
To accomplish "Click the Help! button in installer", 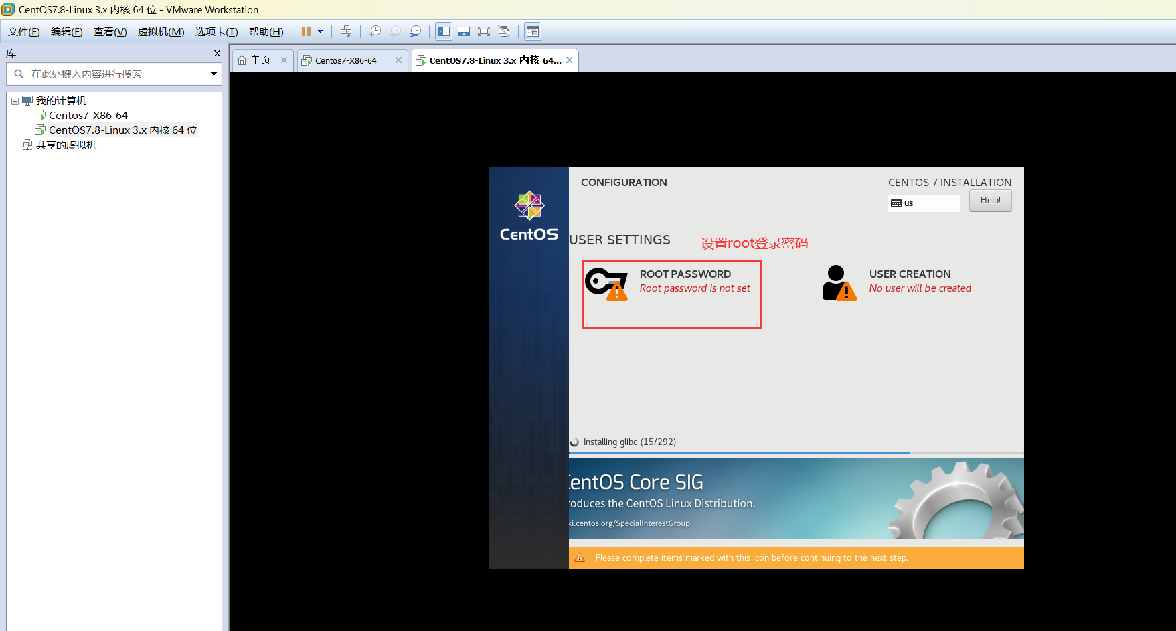I will pyautogui.click(x=991, y=201).
